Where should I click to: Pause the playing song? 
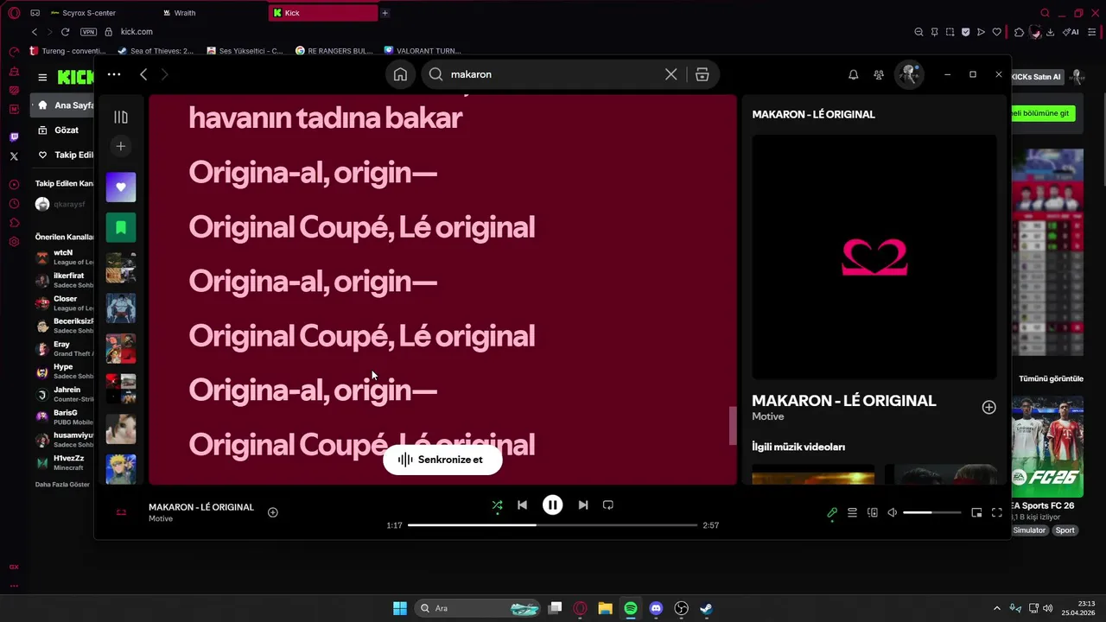coord(552,505)
